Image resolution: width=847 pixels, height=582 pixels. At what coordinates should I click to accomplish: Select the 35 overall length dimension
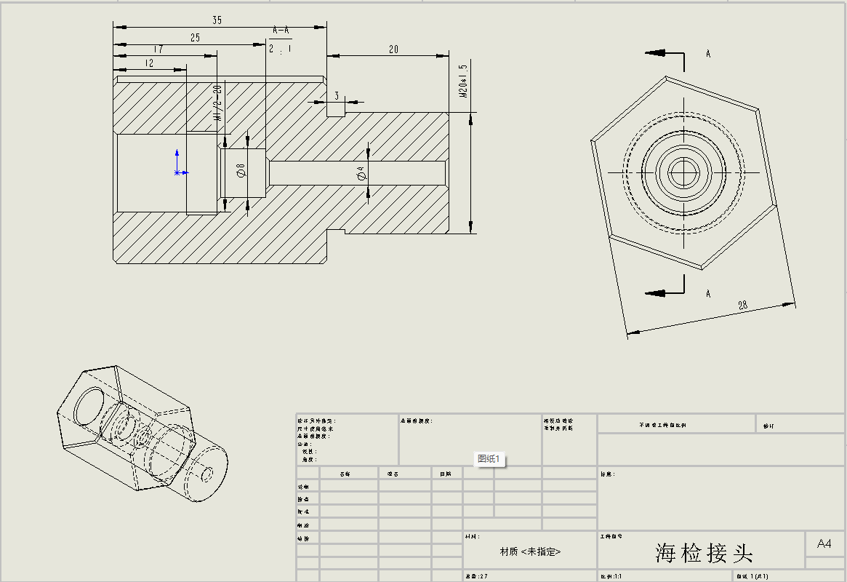[217, 20]
